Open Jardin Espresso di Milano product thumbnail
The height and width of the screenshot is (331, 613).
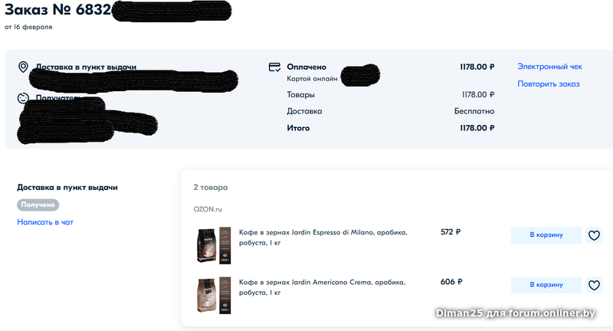pyautogui.click(x=214, y=245)
